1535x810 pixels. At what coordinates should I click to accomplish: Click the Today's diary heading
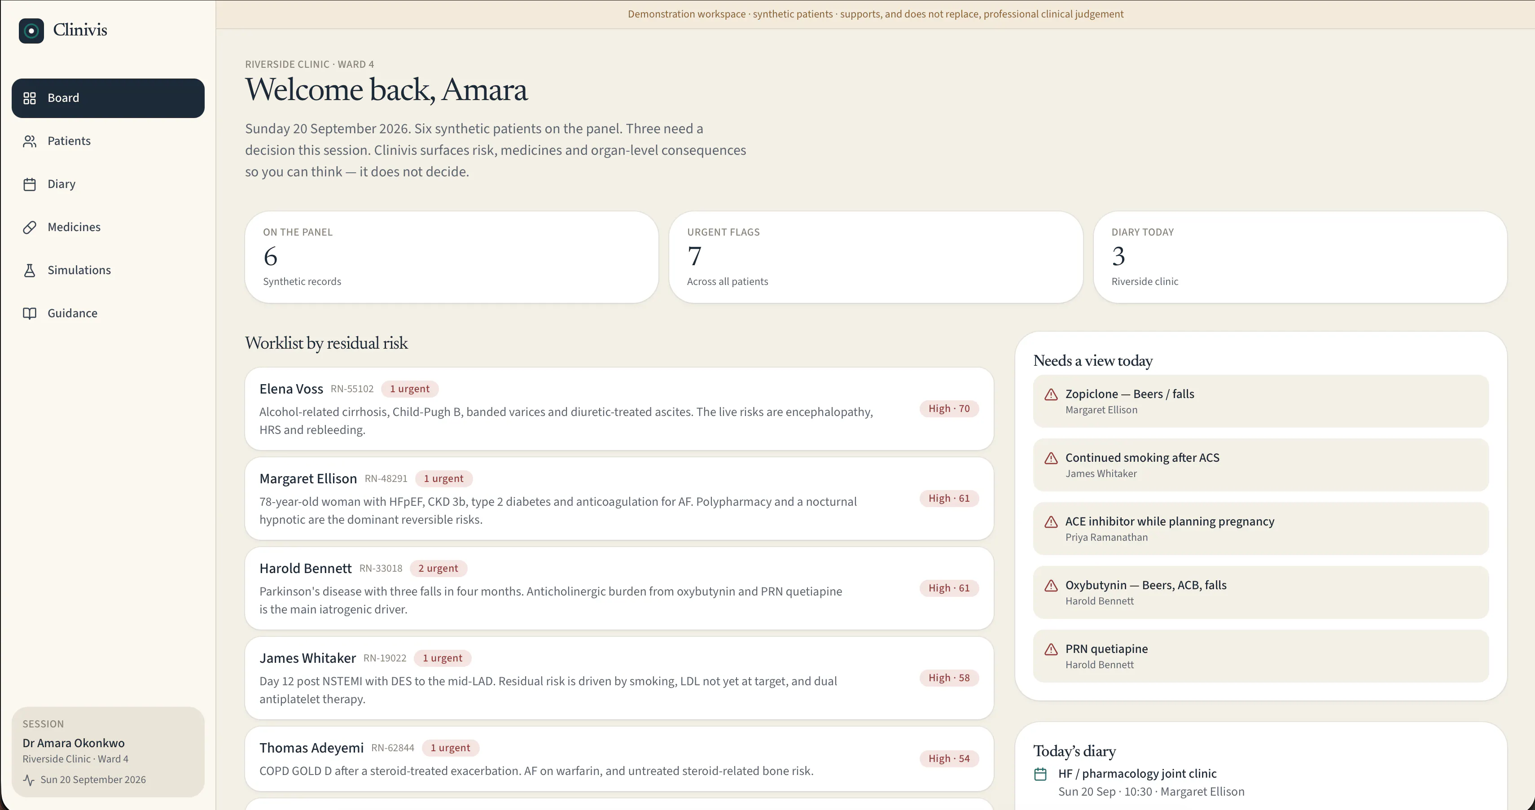pyautogui.click(x=1074, y=751)
